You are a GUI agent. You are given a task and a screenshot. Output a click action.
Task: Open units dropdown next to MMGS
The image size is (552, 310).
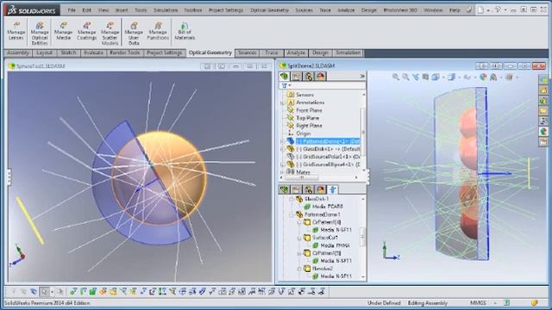(495, 302)
